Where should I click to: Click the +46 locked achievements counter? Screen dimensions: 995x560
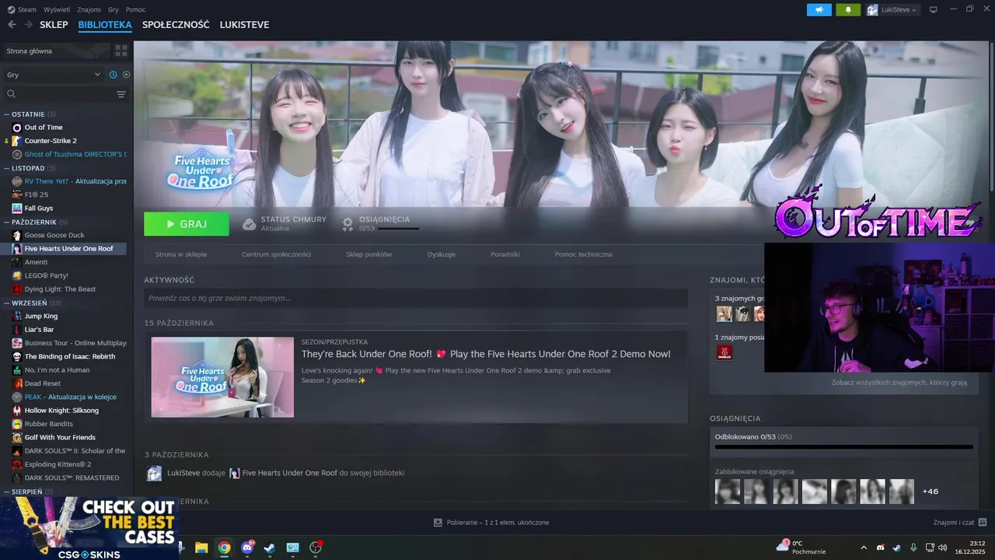point(930,492)
